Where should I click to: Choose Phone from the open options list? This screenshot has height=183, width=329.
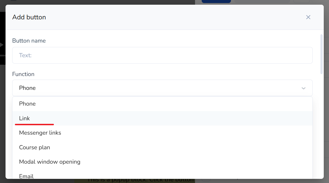[27, 104]
